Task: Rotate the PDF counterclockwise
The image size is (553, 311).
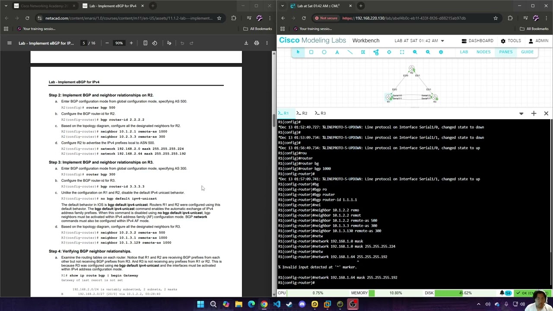Action: coord(155,43)
